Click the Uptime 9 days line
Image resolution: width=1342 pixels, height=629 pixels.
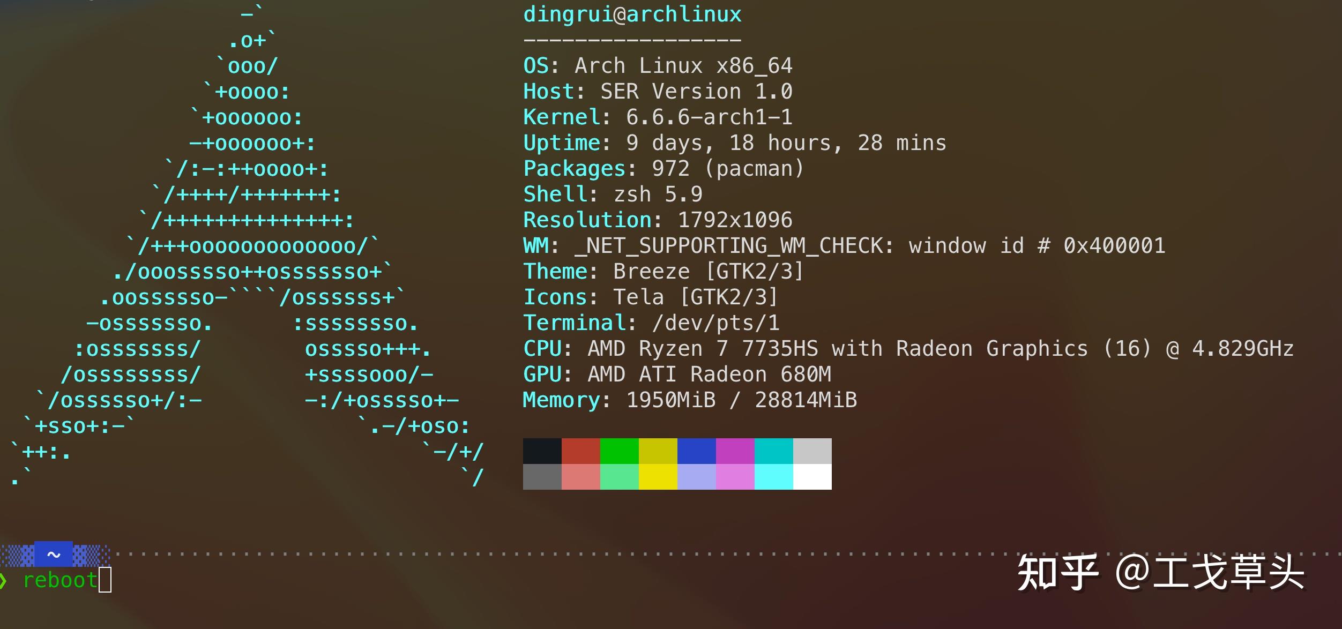(735, 143)
